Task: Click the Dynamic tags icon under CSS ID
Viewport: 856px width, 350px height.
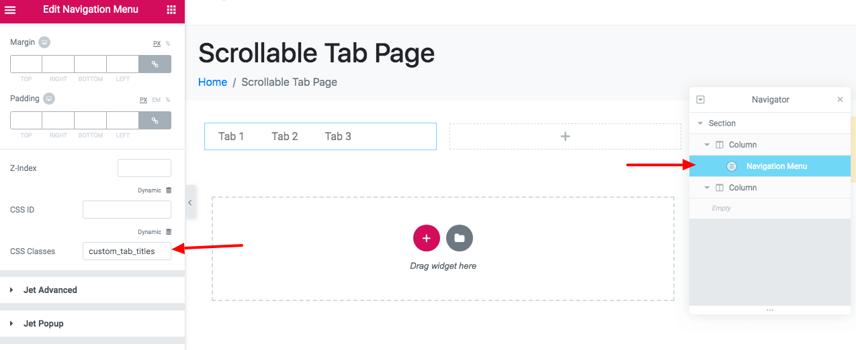Action: tap(168, 232)
